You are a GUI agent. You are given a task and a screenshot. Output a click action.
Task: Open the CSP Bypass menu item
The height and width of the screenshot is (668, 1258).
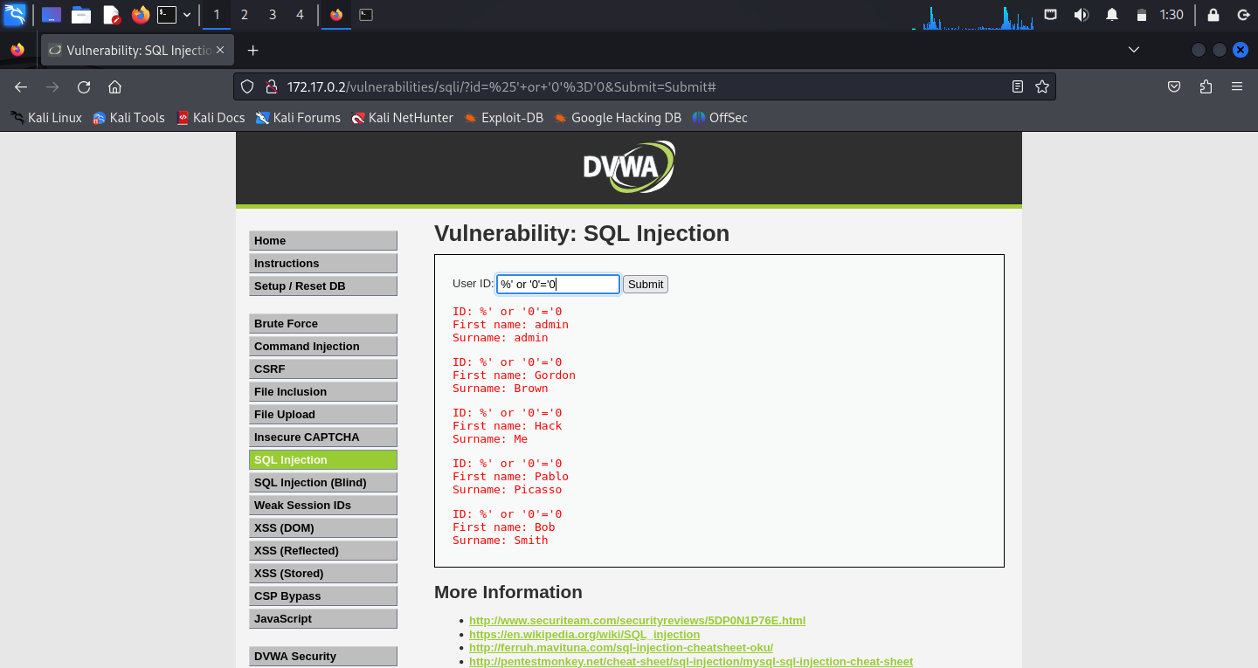(323, 596)
